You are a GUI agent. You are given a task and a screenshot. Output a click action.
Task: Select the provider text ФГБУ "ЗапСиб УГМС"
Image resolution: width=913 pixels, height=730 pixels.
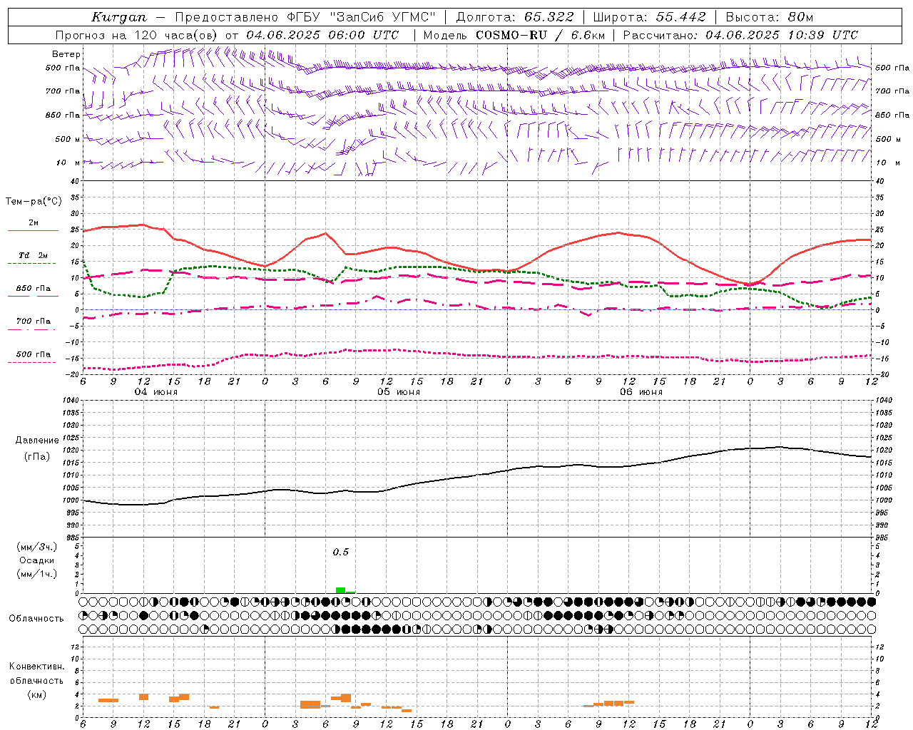(x=360, y=17)
